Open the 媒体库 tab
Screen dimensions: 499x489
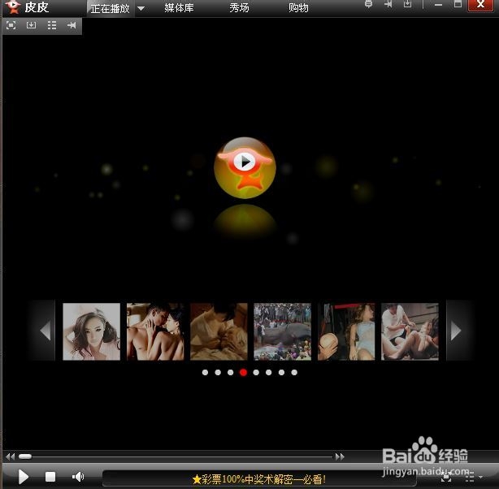click(179, 8)
